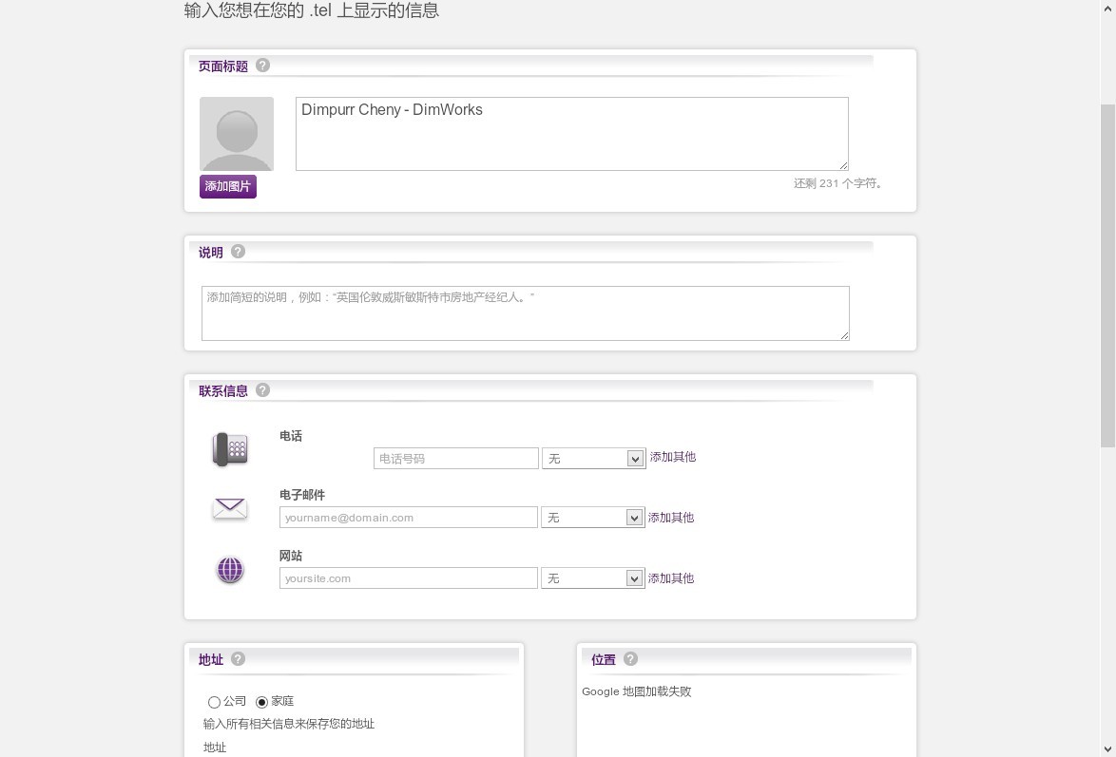Click the help icon beside 地址
Screen dimensions: 1116x757
[239, 659]
